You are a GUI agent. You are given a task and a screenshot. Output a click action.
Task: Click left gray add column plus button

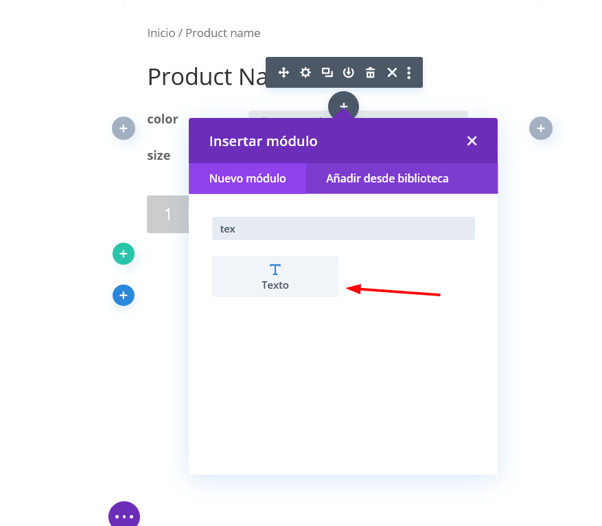coord(124,128)
